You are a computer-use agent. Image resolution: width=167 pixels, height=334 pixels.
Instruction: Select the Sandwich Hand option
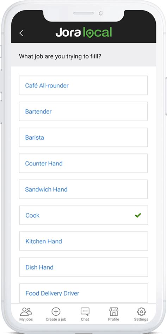[x=83, y=189]
